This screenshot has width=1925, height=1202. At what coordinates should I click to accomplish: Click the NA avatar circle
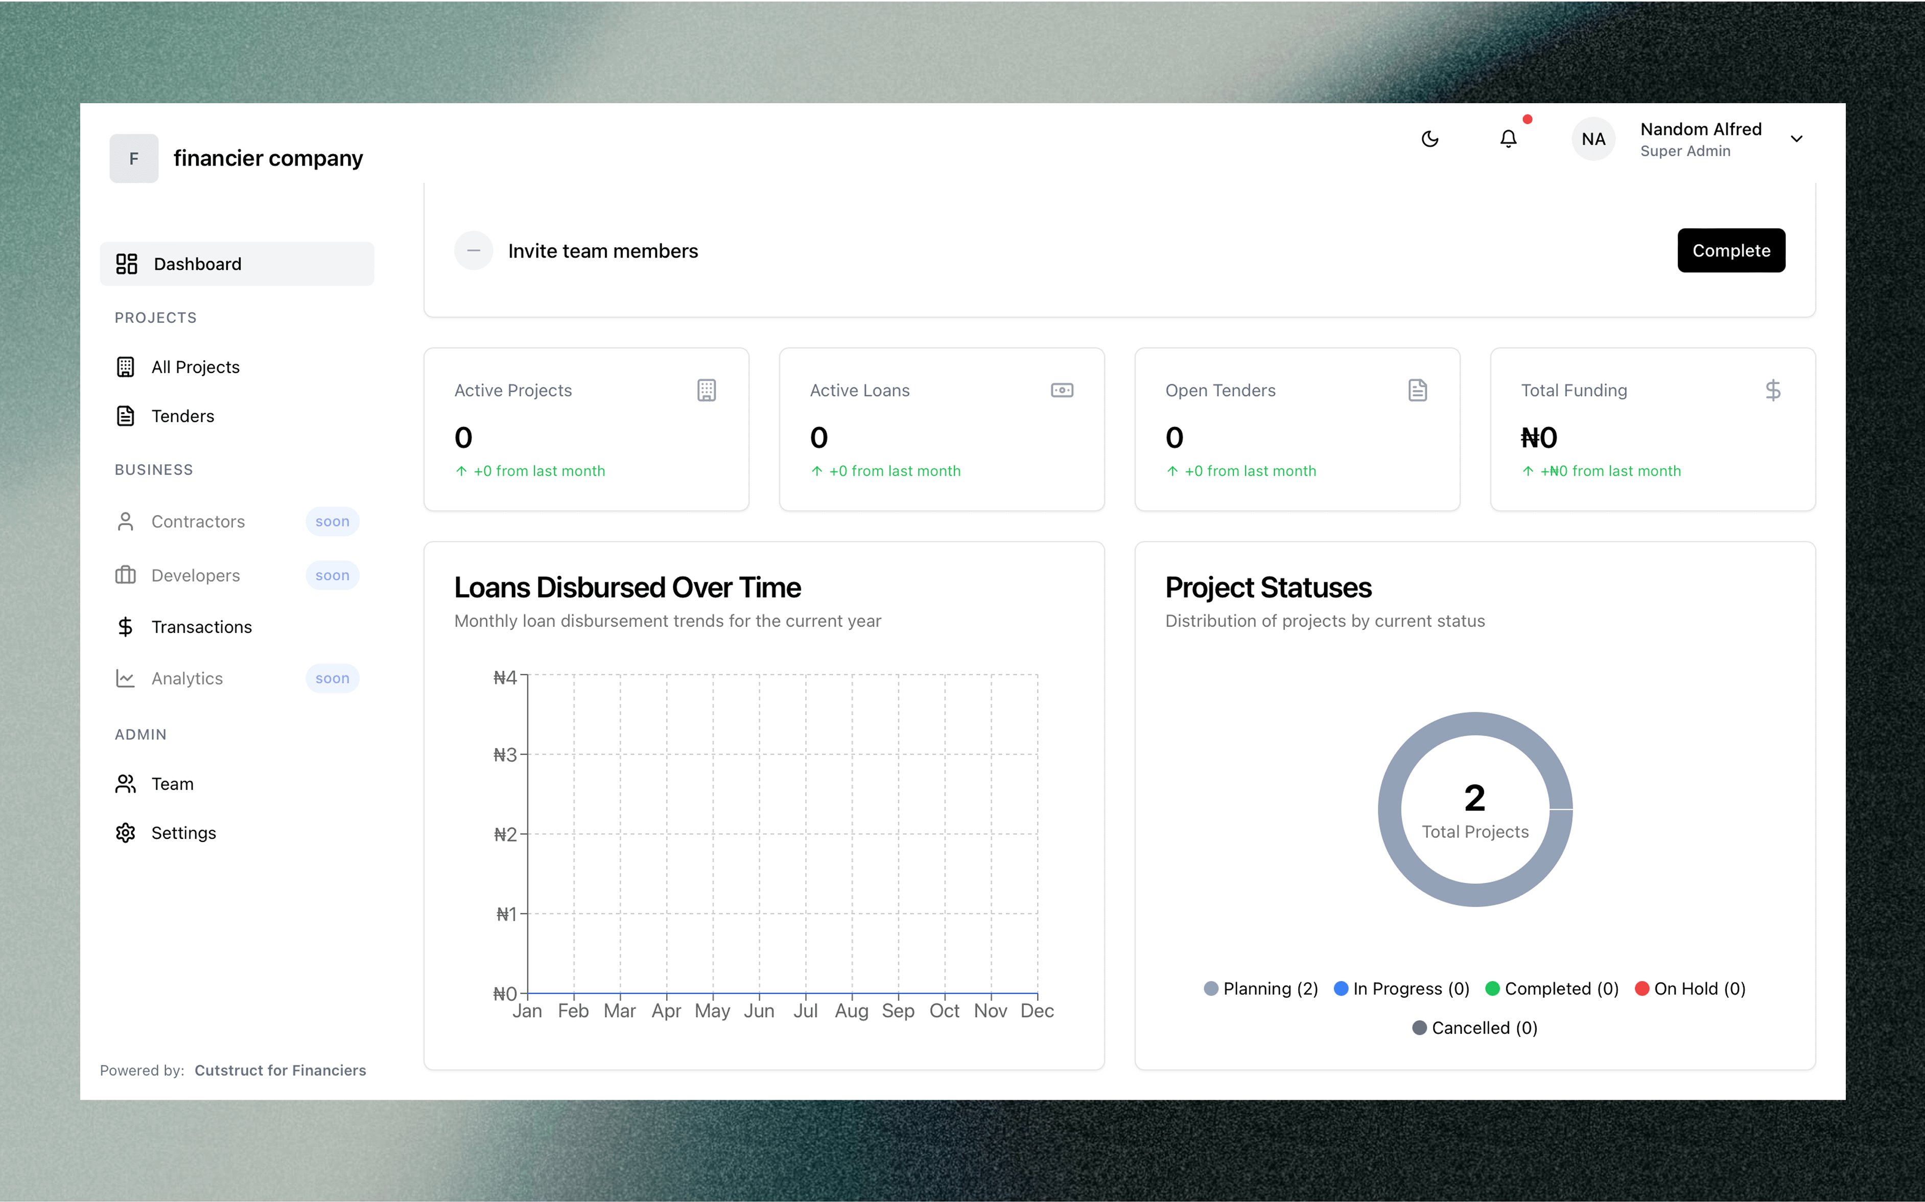1593,139
